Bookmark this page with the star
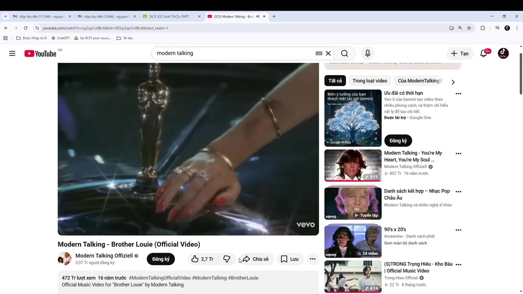Viewport: 523px width, 294px height. tap(469, 28)
